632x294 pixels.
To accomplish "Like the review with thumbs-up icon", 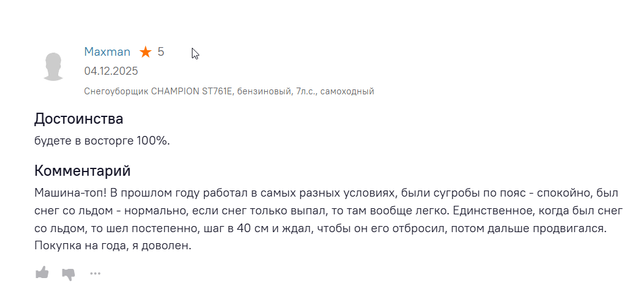I will [42, 273].
